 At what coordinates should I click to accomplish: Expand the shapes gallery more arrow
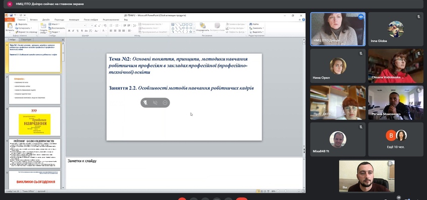click(x=194, y=32)
